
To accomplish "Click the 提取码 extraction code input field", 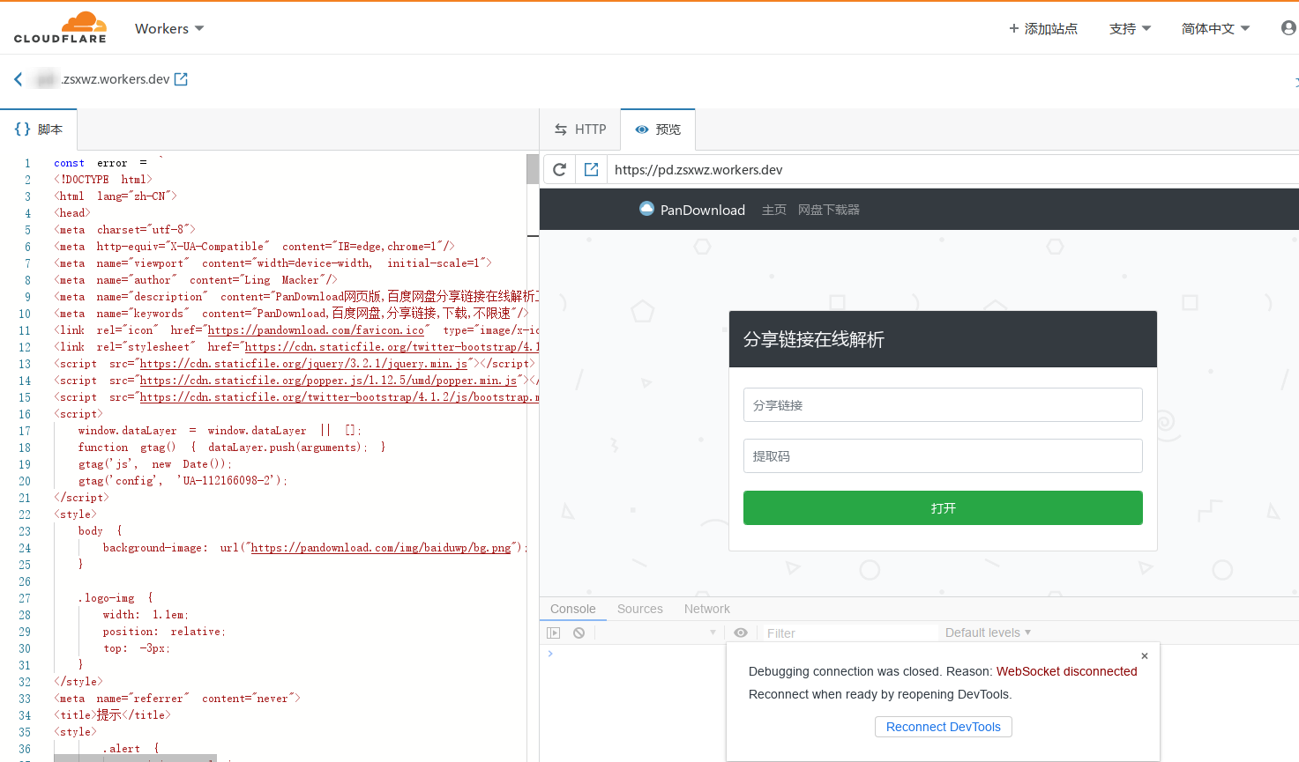I will pos(943,456).
